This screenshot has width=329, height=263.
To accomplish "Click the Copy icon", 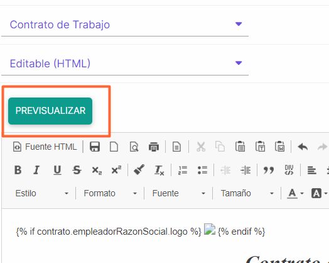I will (x=220, y=147).
